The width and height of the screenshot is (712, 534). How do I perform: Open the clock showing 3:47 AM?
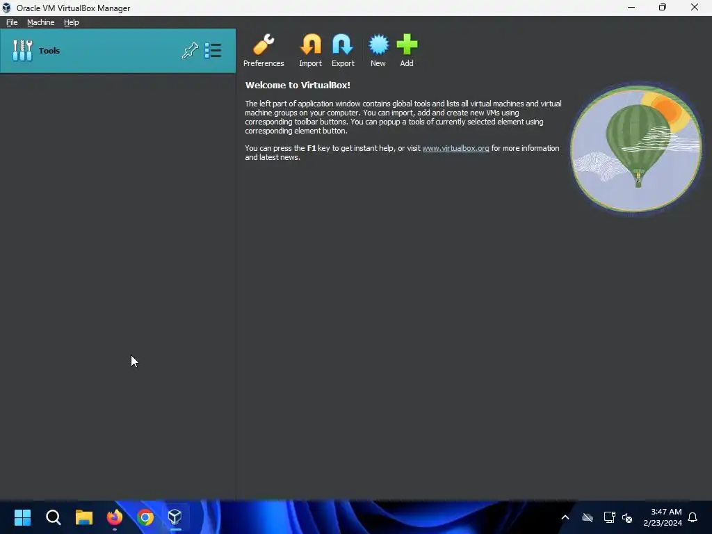(663, 517)
